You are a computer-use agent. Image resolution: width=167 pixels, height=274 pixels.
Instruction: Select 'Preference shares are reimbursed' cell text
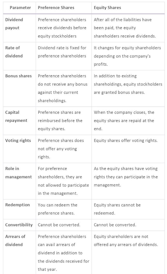[x=60, y=120]
